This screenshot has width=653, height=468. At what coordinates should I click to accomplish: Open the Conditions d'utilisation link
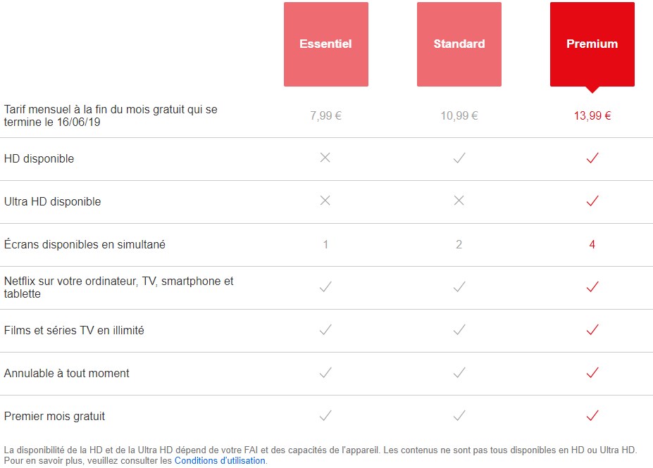220,461
